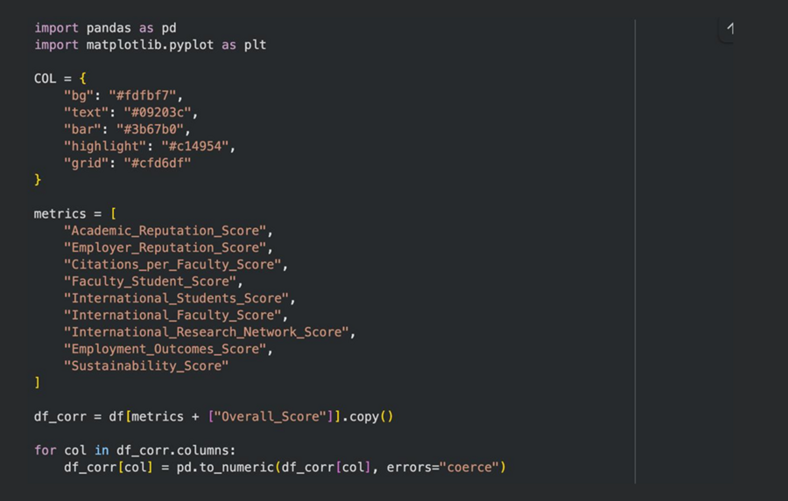Image resolution: width=788 pixels, height=501 pixels.
Task: Click the "Citations_per_Faculty_Score" string
Action: pos(173,264)
